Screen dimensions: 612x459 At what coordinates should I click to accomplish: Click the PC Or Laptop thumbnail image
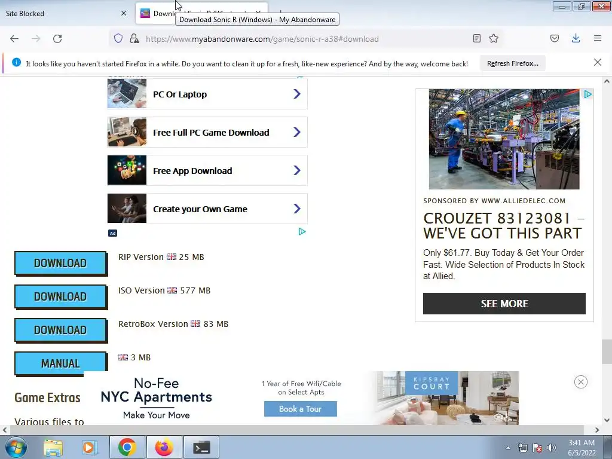[127, 94]
